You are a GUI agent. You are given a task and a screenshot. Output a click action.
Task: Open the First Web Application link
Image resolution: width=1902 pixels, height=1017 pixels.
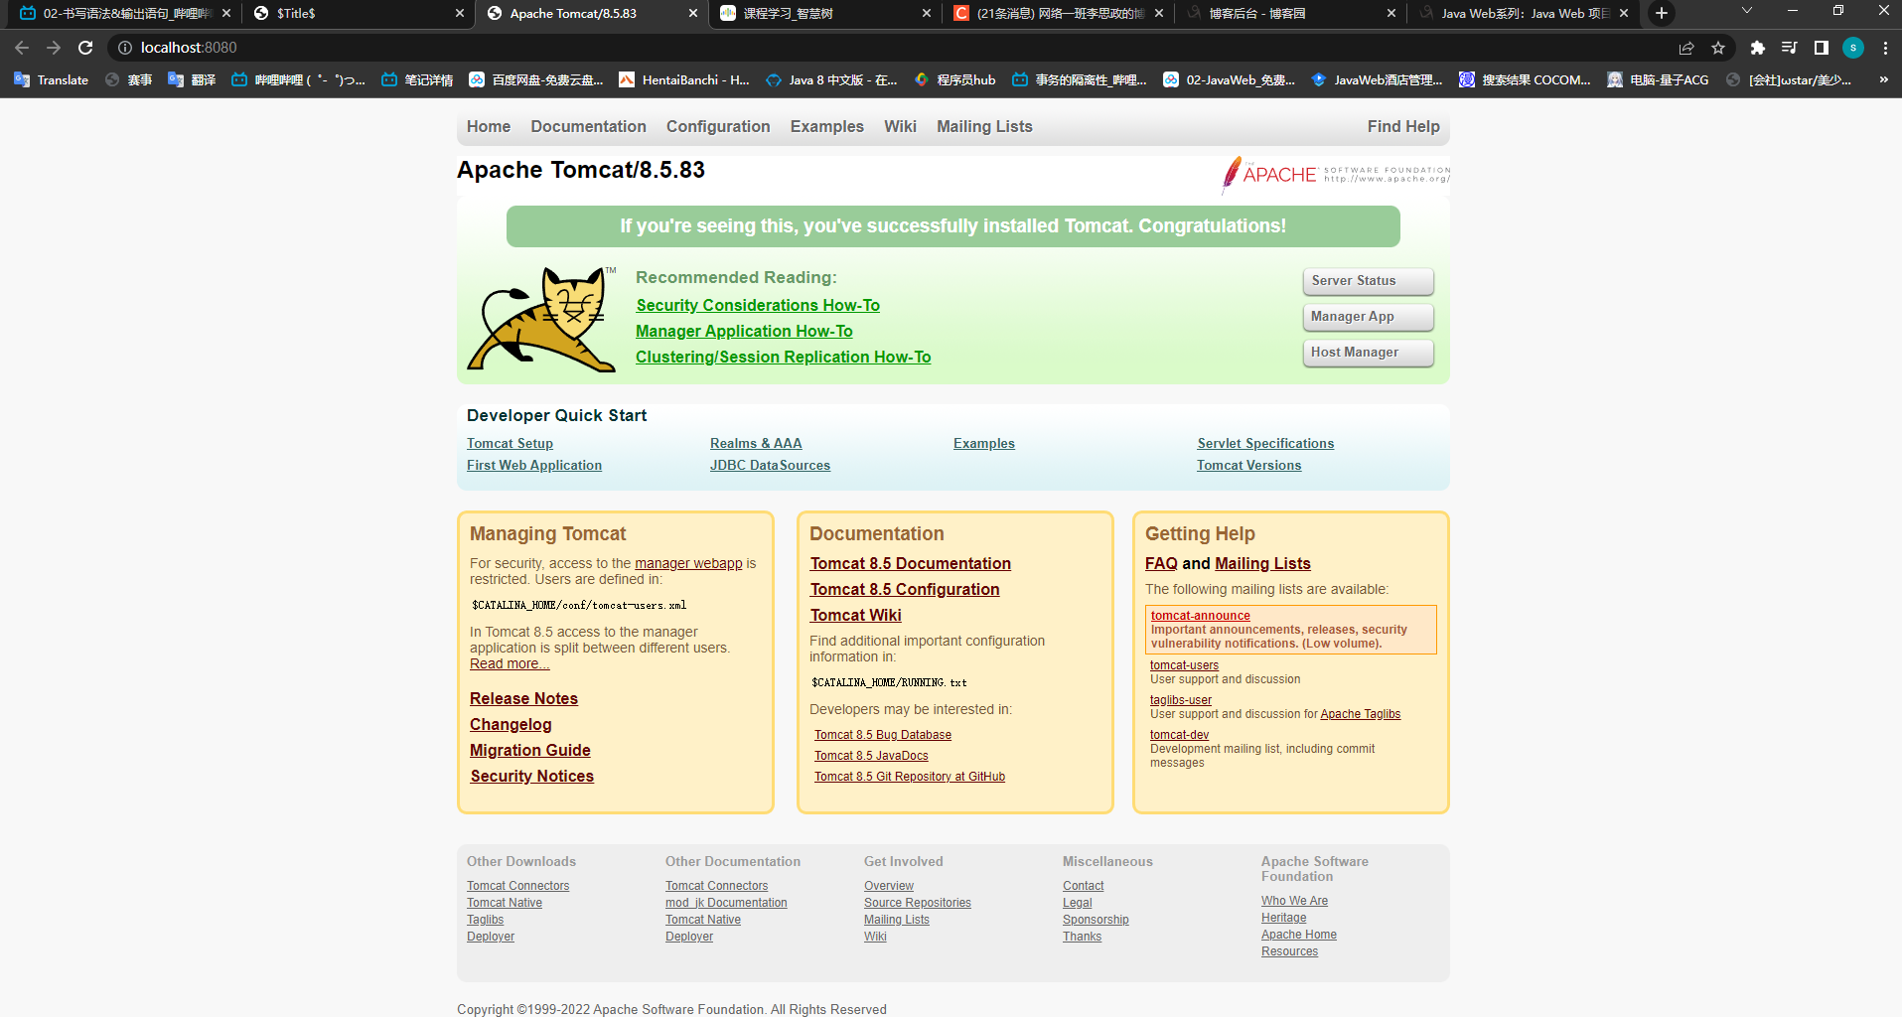click(x=534, y=466)
